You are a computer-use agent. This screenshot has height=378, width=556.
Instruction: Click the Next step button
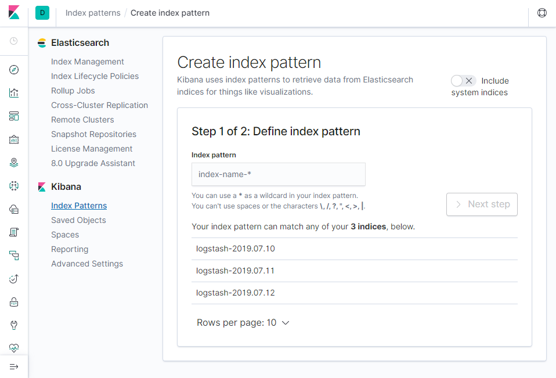pyautogui.click(x=482, y=204)
